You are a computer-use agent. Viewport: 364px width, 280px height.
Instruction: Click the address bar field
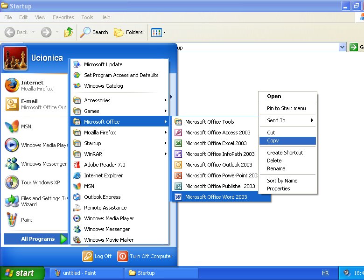point(258,47)
